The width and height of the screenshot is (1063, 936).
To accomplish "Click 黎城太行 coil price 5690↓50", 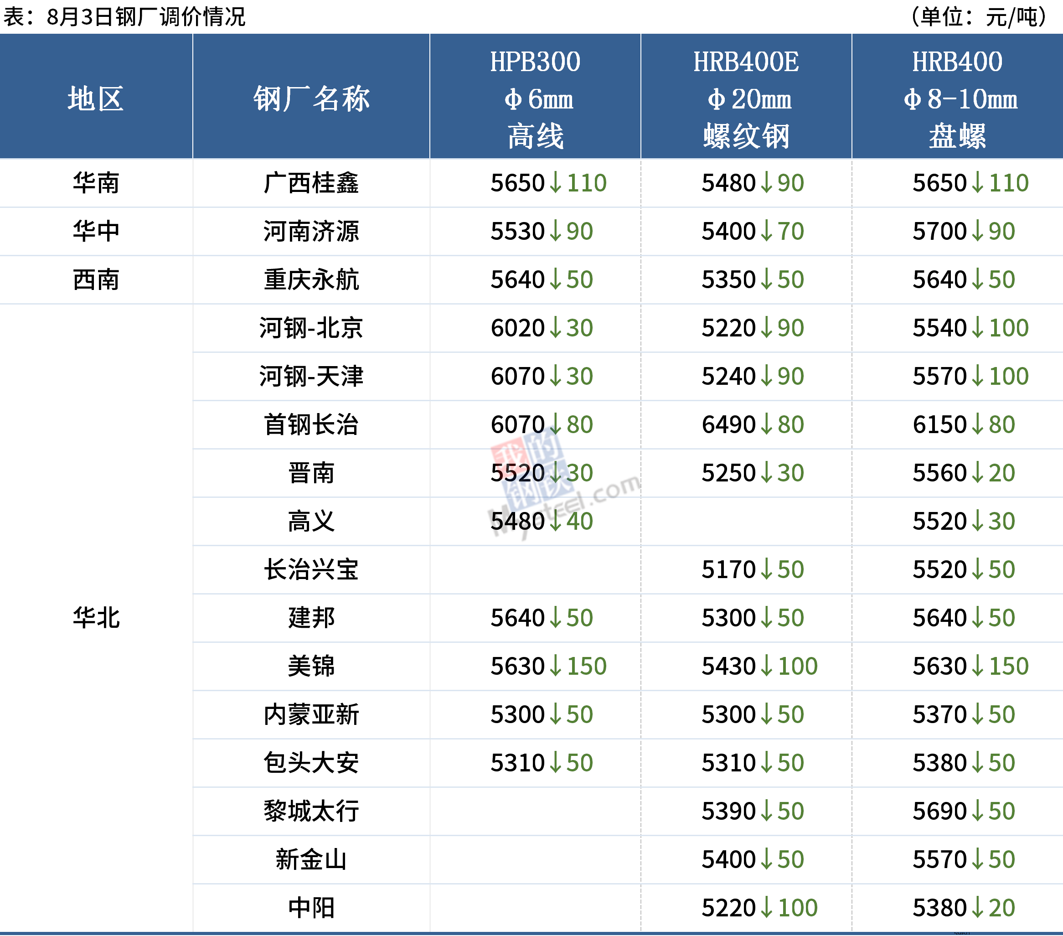I will click(x=964, y=811).
